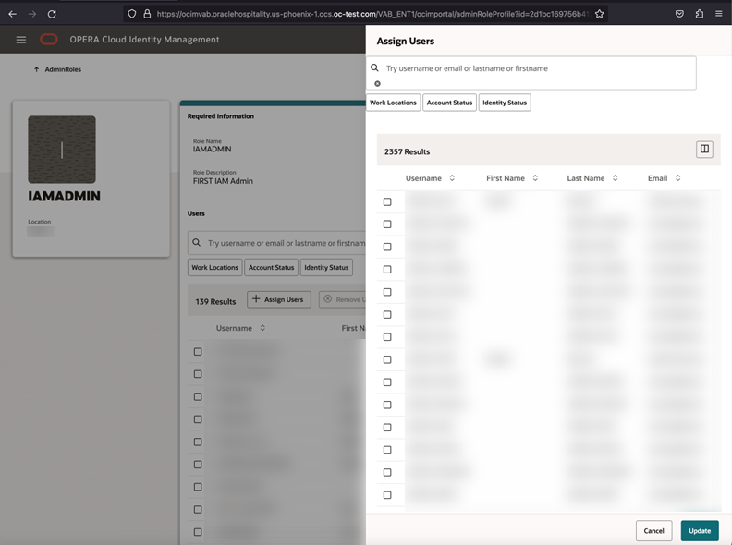
Task: Tick the second user checkbox in Assign Users list
Action: (x=387, y=224)
